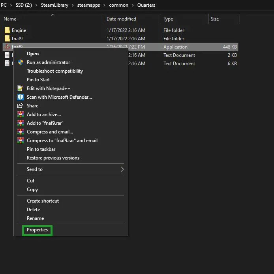Viewport: 274px width, 274px height.
Task: Click the Notepad++ icon in context menu
Action: 20,88
